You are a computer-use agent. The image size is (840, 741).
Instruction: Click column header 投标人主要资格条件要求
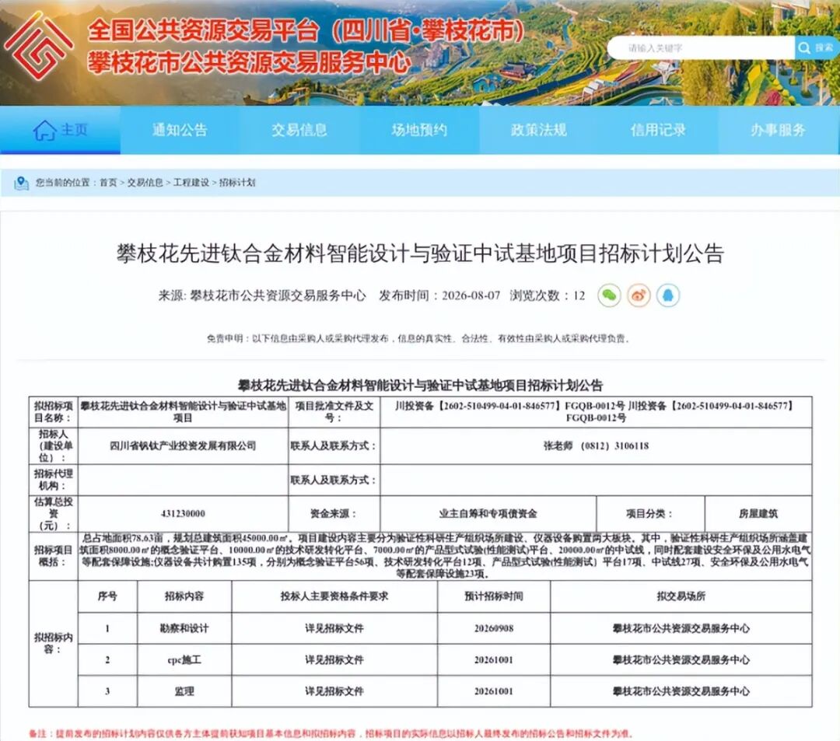pyautogui.click(x=334, y=596)
